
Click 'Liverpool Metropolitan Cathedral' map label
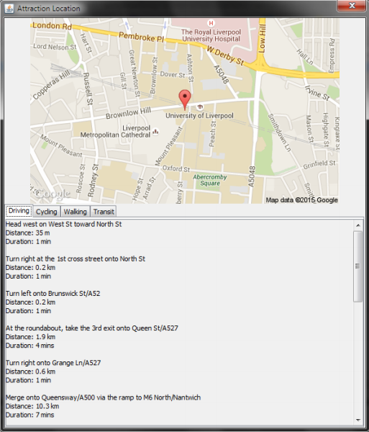pos(116,132)
